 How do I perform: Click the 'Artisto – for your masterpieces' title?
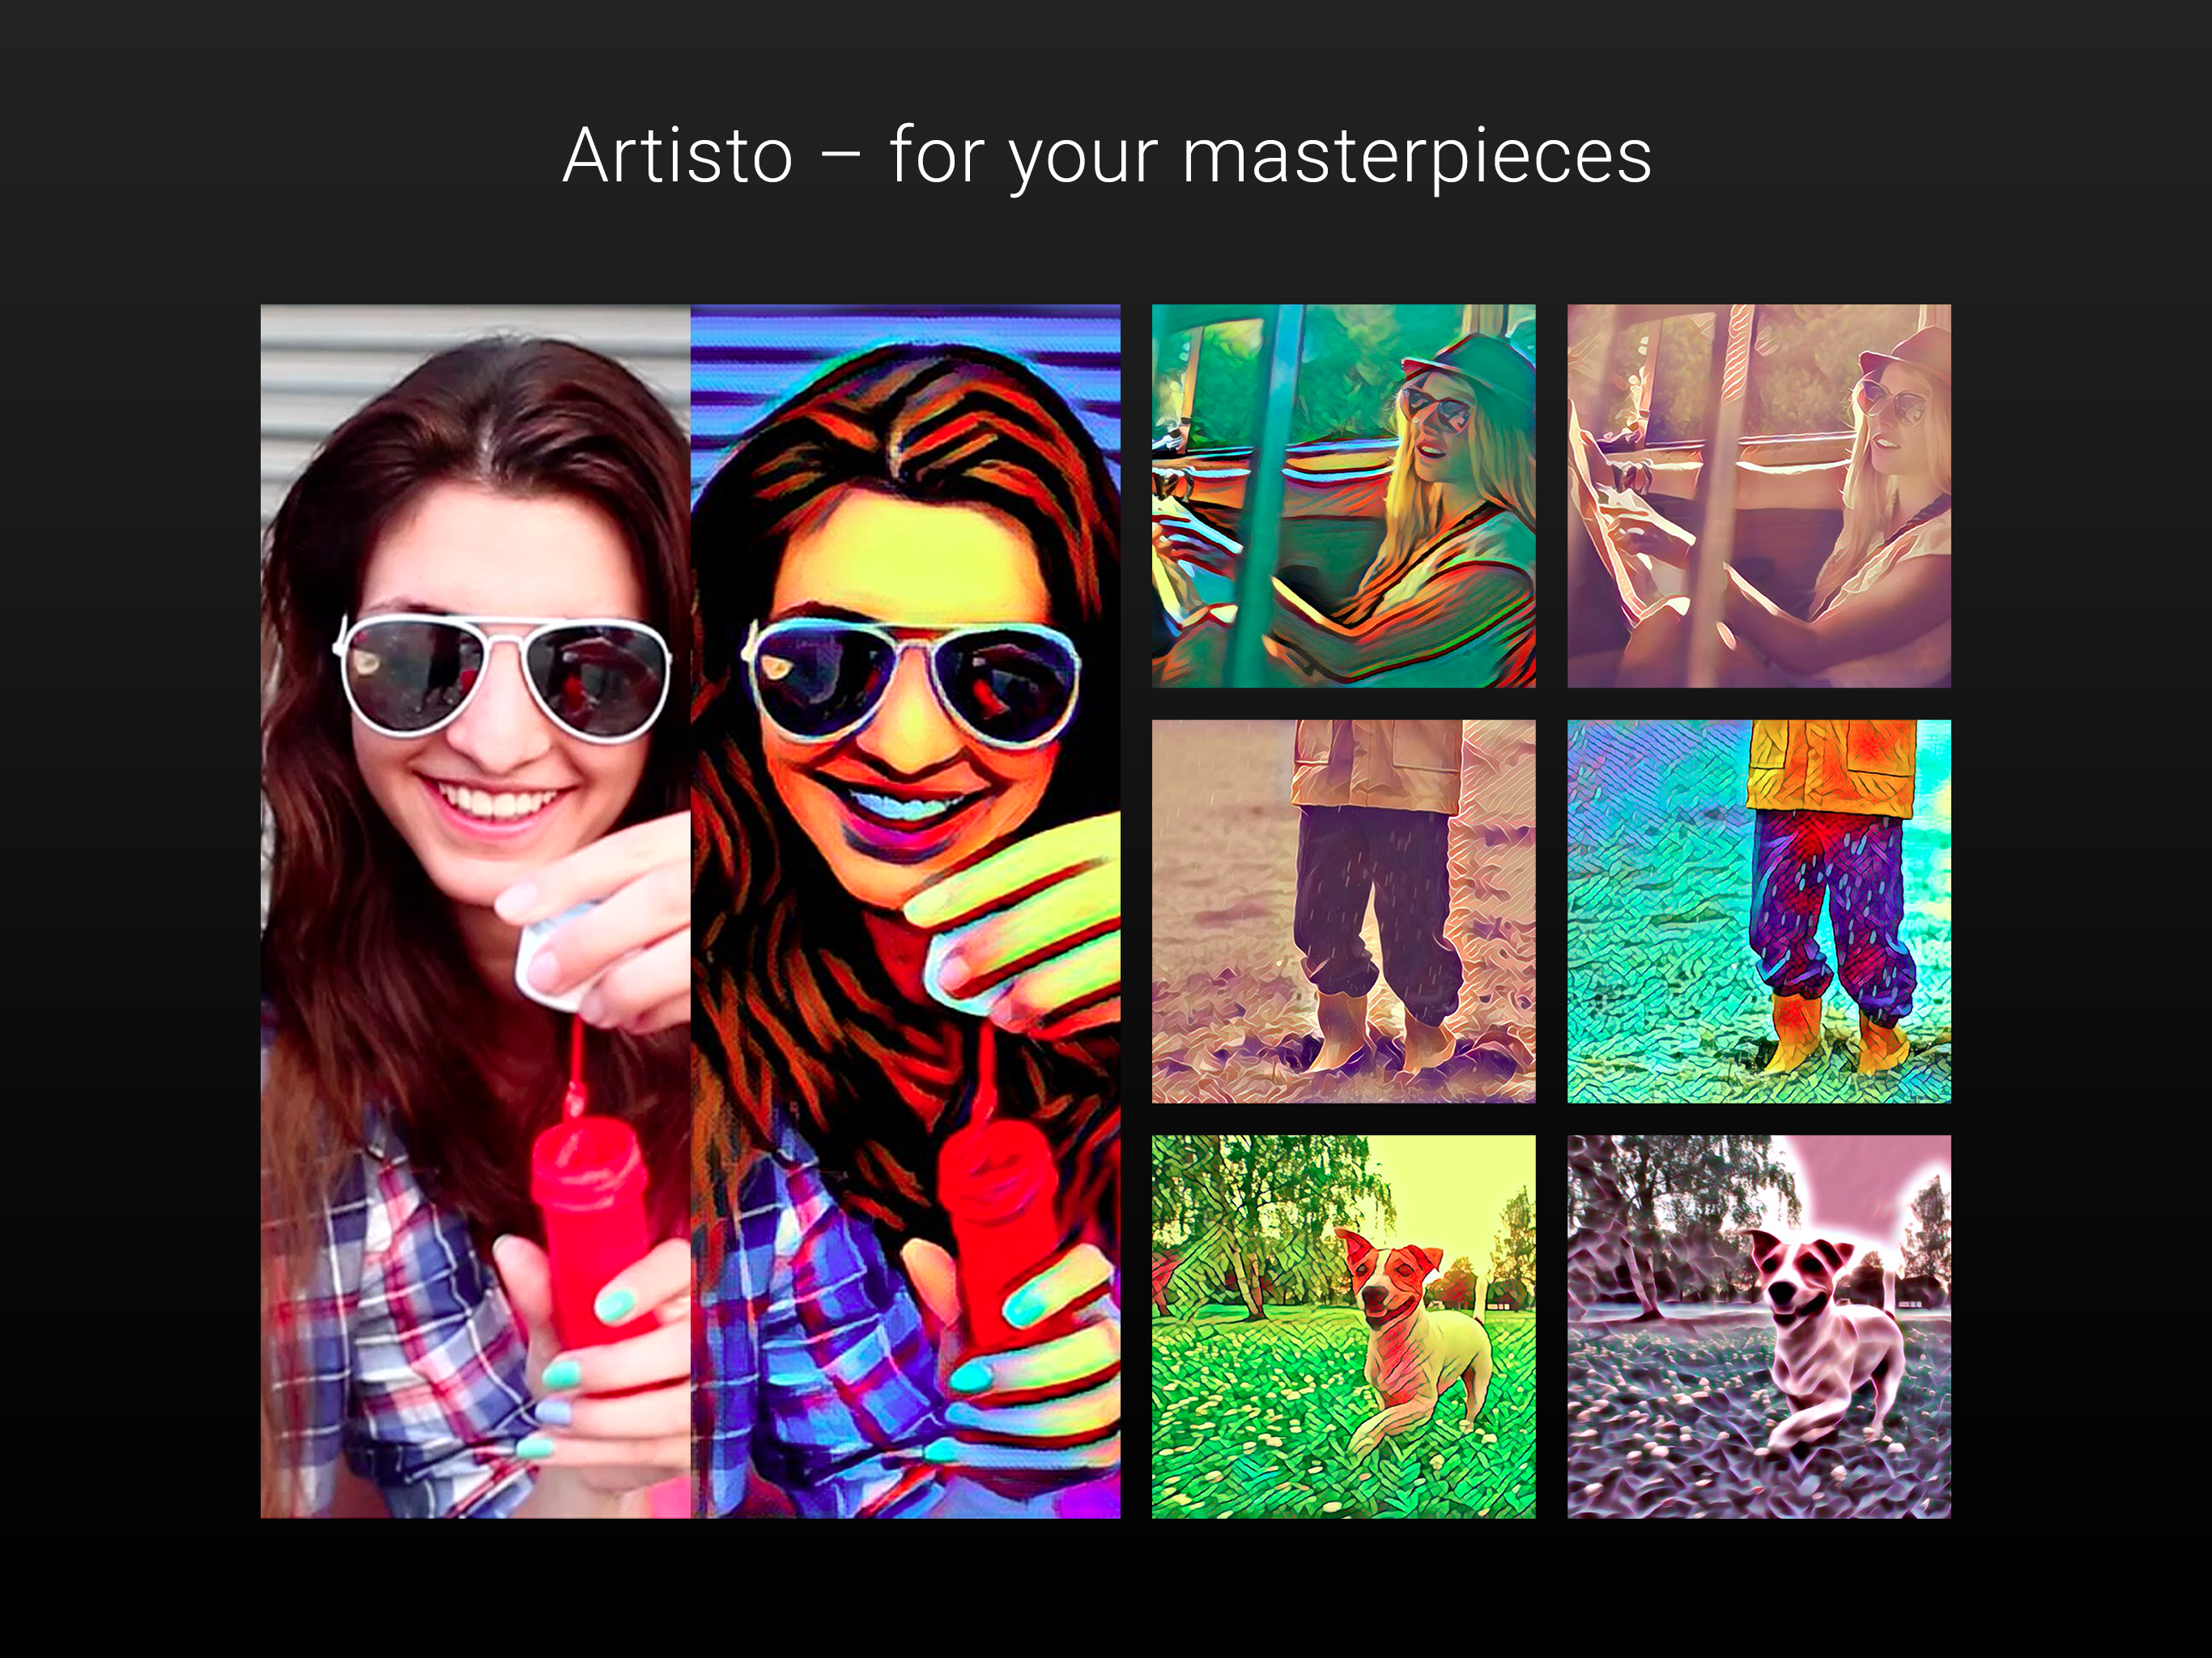tap(1106, 156)
